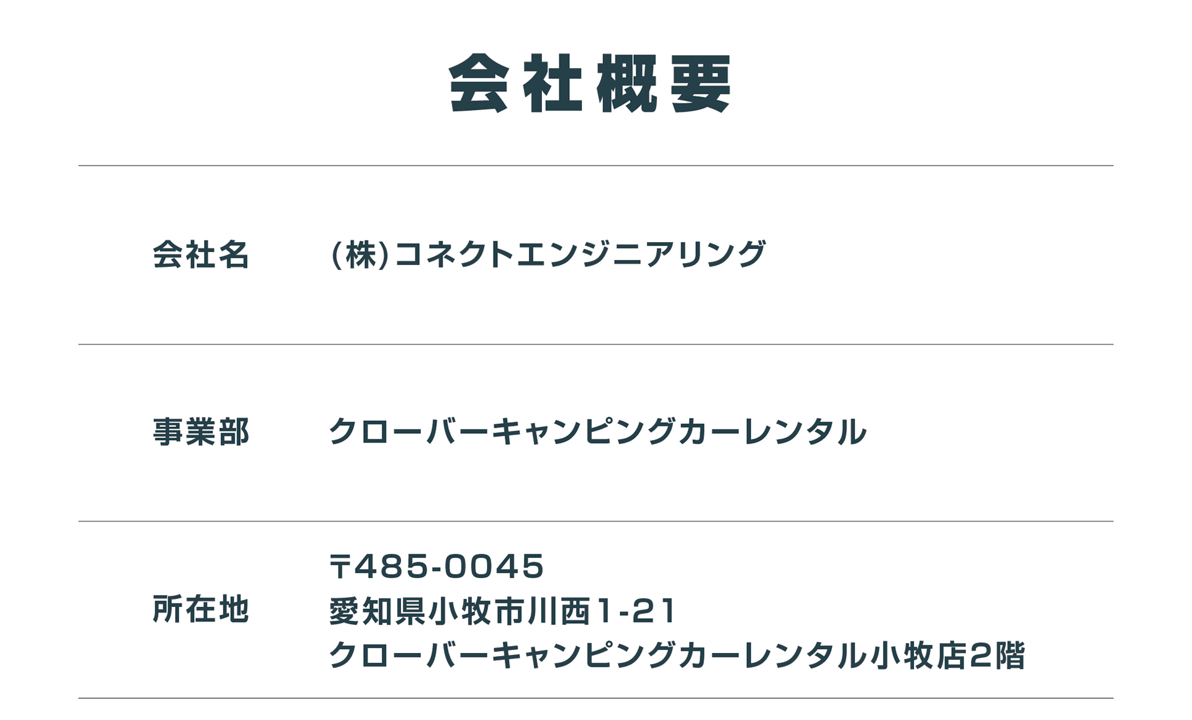The image size is (1192, 720).
Task: Click the 会社概要 page heading
Action: click(590, 83)
